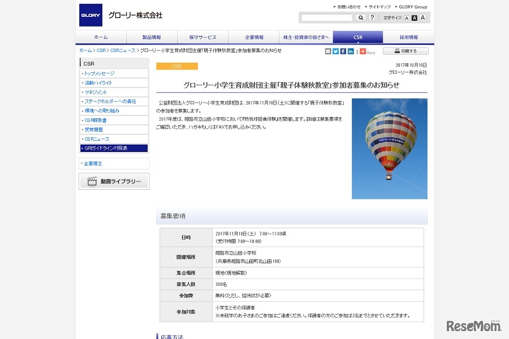This screenshot has height=339, width=509.
Task: Switch to the CSR navigation tab
Action: pos(357,36)
